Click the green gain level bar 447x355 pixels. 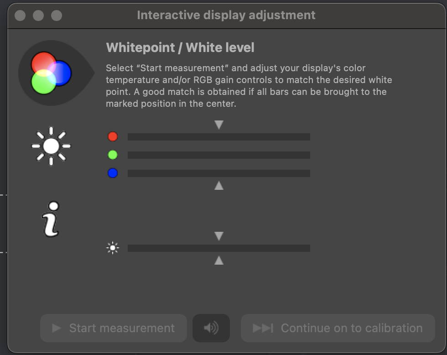tap(218, 155)
